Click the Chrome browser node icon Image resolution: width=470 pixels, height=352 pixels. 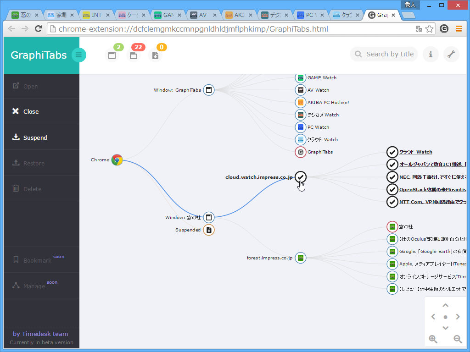coord(117,160)
